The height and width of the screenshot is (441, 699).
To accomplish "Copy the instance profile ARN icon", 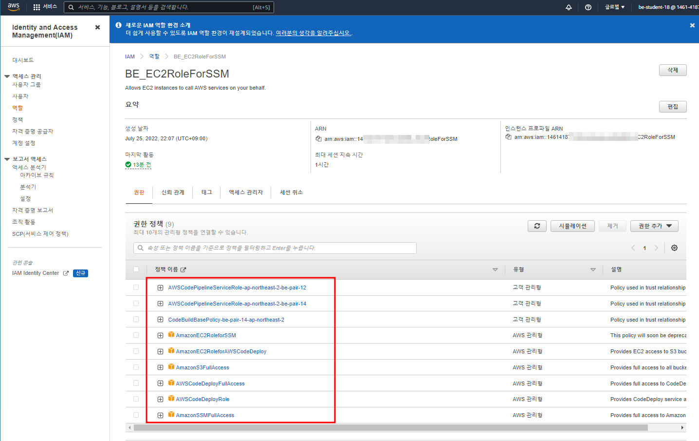I will coord(508,137).
